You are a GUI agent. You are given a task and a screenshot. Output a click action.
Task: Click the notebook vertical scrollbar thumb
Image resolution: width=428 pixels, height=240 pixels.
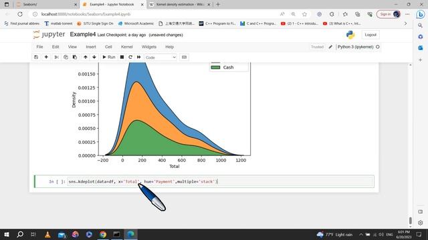point(410,220)
